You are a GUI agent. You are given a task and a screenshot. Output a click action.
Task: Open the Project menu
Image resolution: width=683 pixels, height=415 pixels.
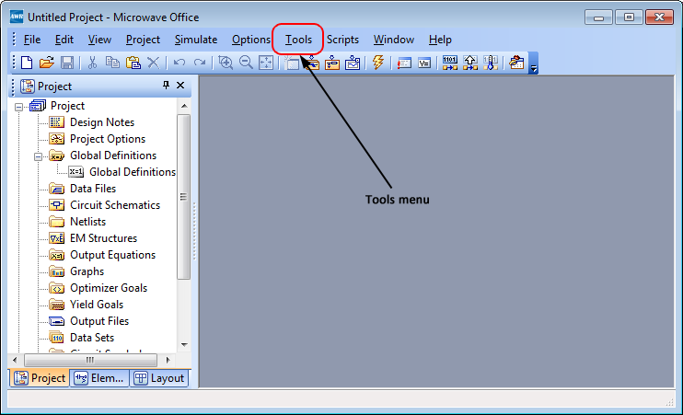click(x=143, y=40)
